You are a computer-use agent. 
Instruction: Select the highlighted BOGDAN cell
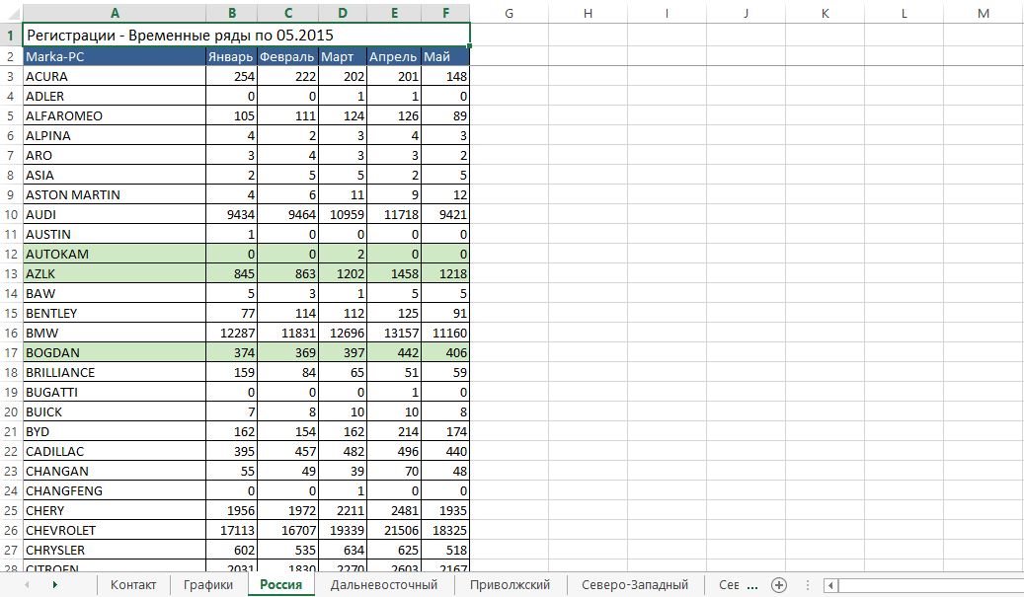[x=115, y=352]
